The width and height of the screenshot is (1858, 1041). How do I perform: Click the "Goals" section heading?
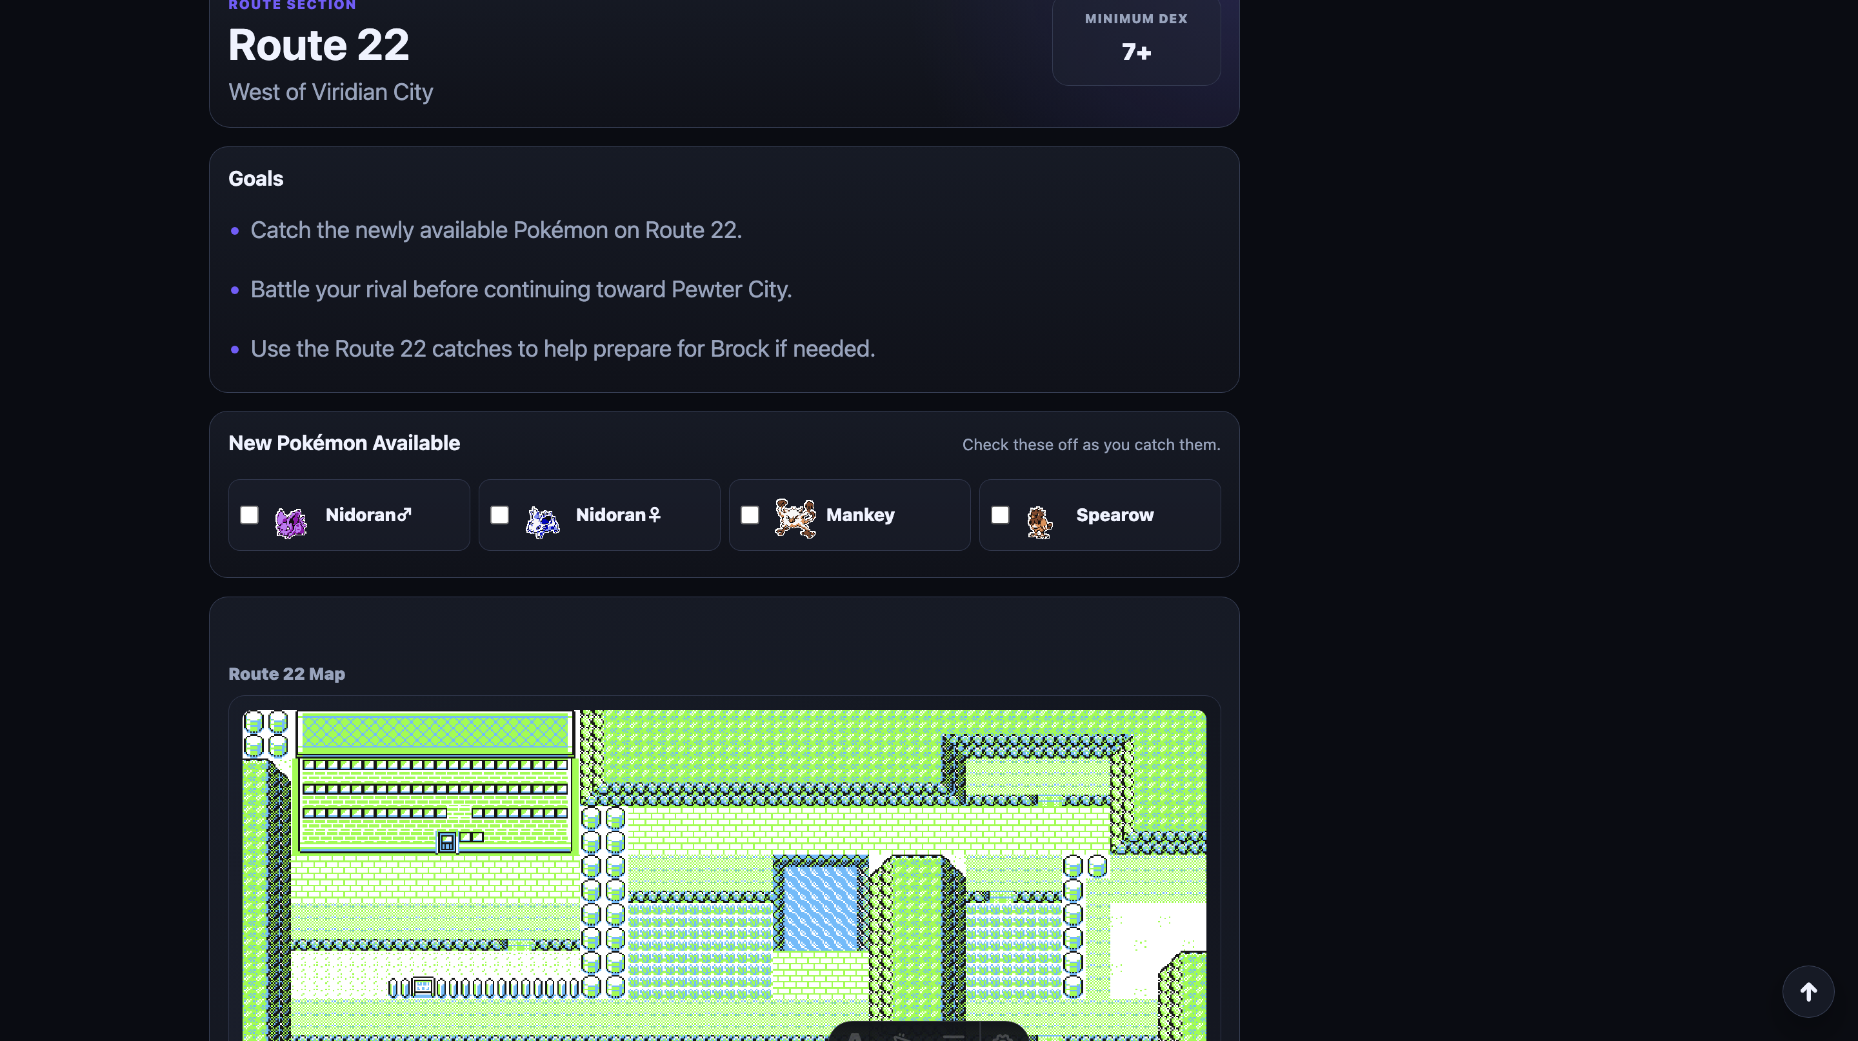pyautogui.click(x=256, y=179)
